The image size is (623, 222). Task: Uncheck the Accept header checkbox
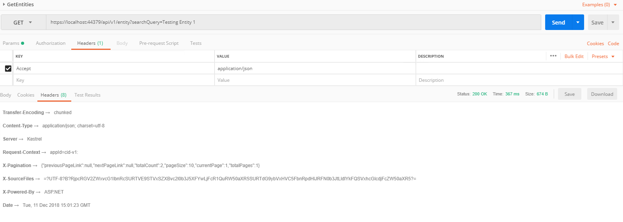(8, 69)
